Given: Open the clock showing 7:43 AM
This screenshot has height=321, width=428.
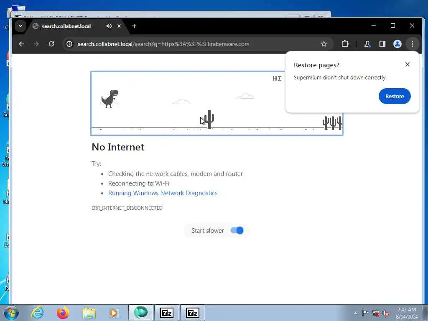Looking at the screenshot, I should pos(406,313).
